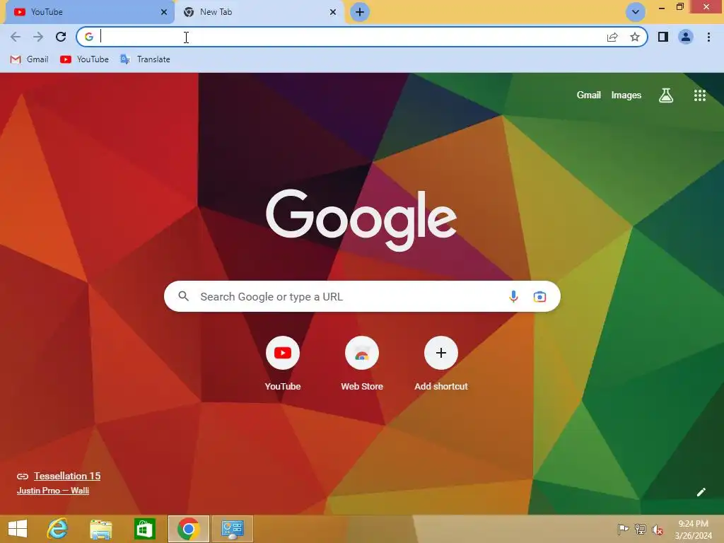Viewport: 724px width, 543px height.
Task: Click the Chrome taskbar icon
Action: (x=188, y=529)
